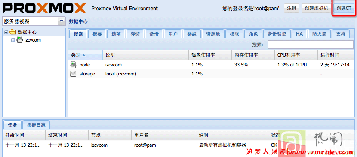Open the HA tab

299,34
